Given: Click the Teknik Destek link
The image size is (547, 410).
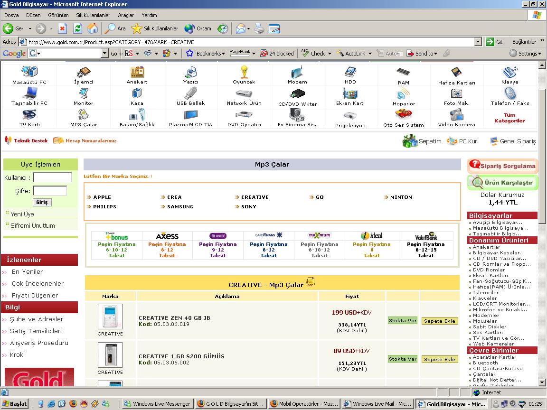Looking at the screenshot, I should pyautogui.click(x=31, y=140).
